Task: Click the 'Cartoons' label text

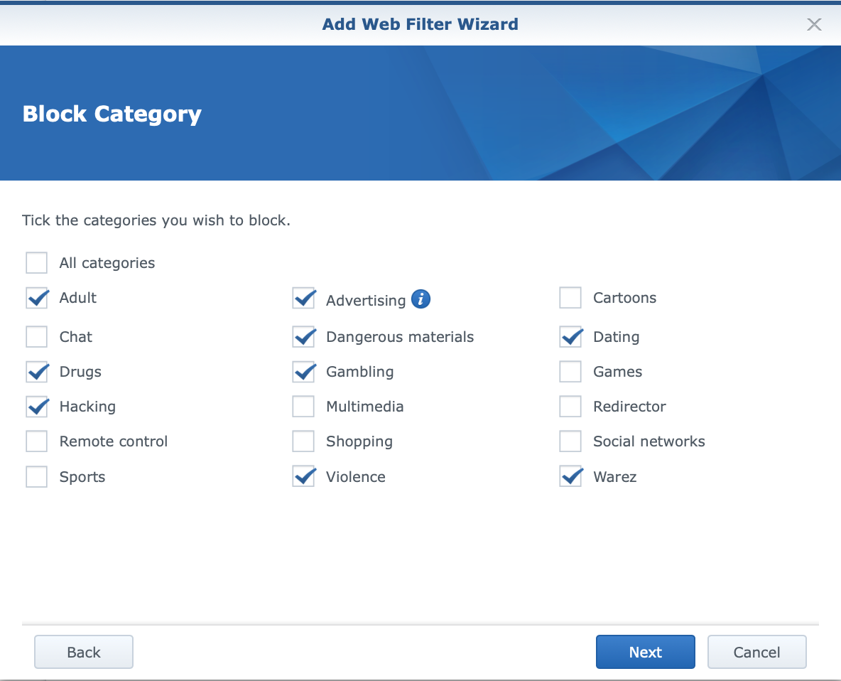Action: point(625,298)
